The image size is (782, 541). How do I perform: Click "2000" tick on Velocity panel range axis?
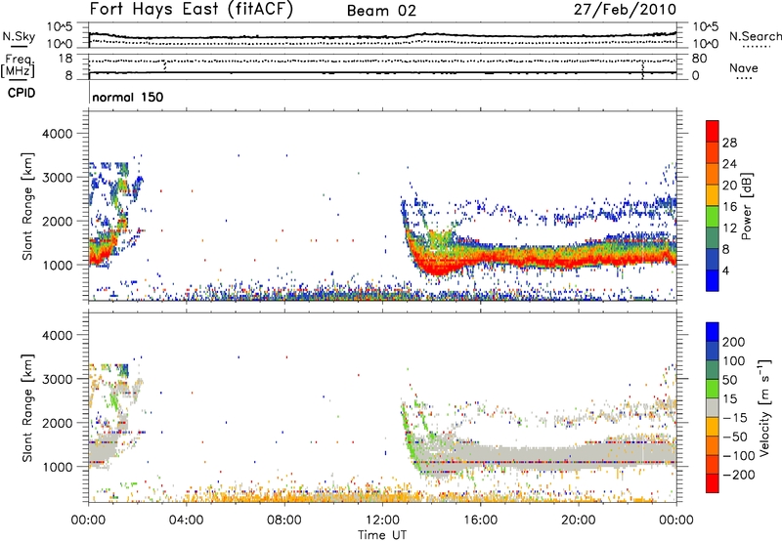(x=57, y=423)
